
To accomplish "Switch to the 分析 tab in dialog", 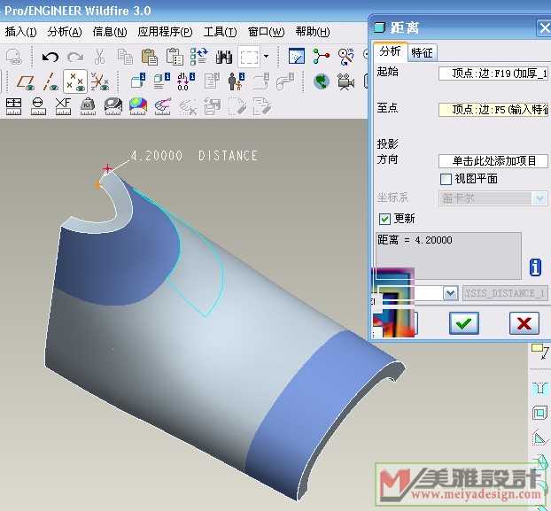I will (390, 51).
